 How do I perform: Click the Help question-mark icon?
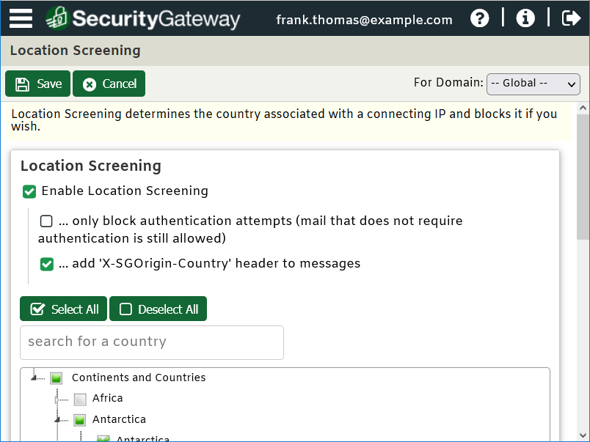[x=480, y=18]
